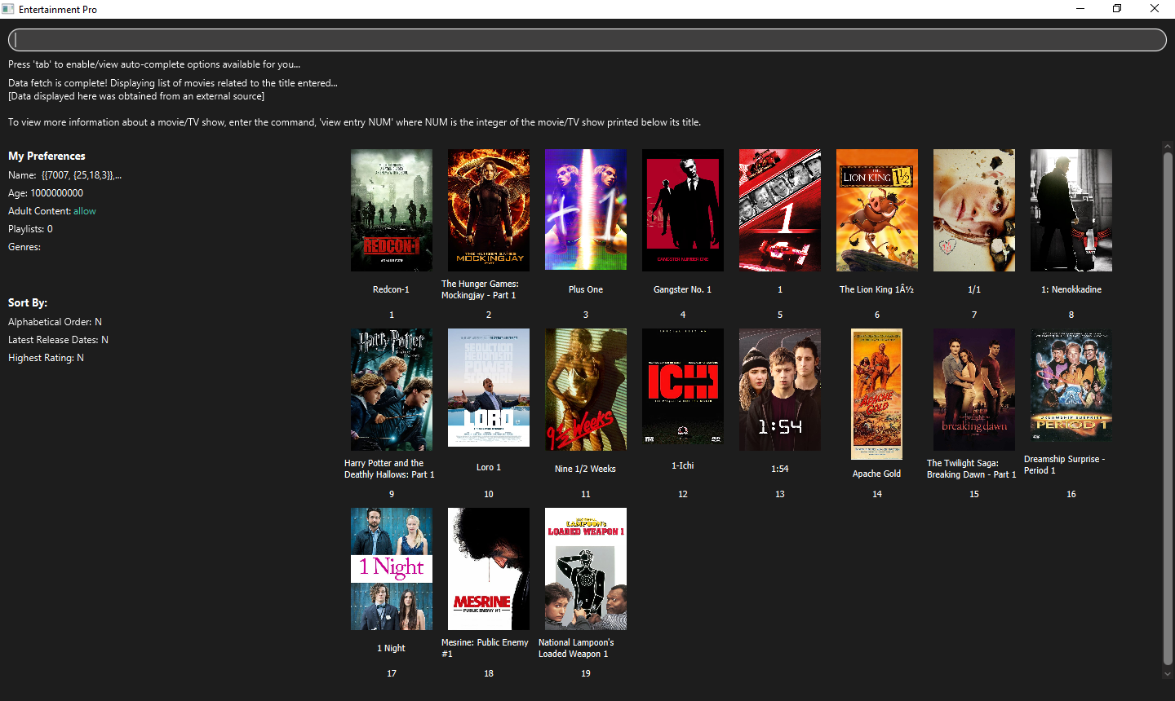Select Twilight Saga Breaking Dawn poster
1175x701 pixels.
coord(974,390)
